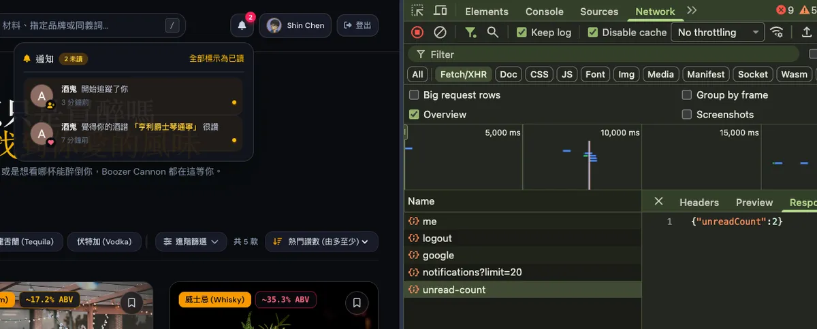Filter by Media type
The width and height of the screenshot is (817, 329).
[x=661, y=74]
